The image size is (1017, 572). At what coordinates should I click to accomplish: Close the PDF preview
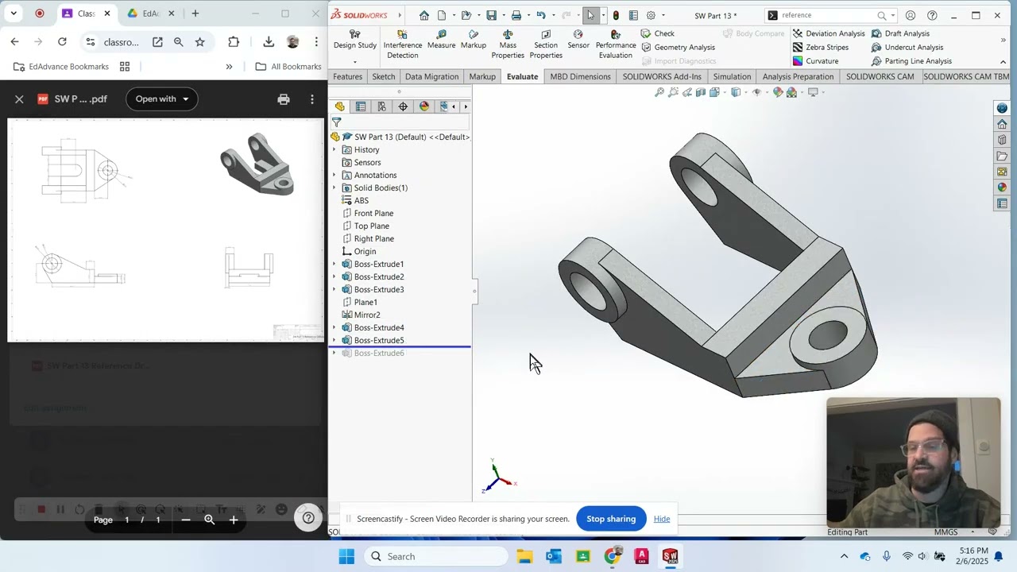point(19,99)
